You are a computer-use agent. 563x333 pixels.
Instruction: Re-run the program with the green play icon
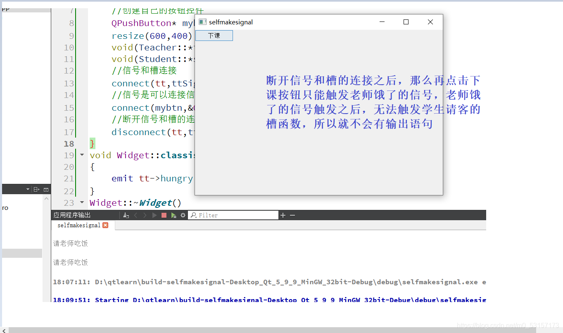tap(154, 215)
